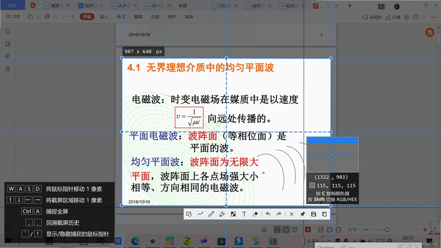
Task: Click the WPS undo arrow in quick access bar
Action: [x=56, y=17]
